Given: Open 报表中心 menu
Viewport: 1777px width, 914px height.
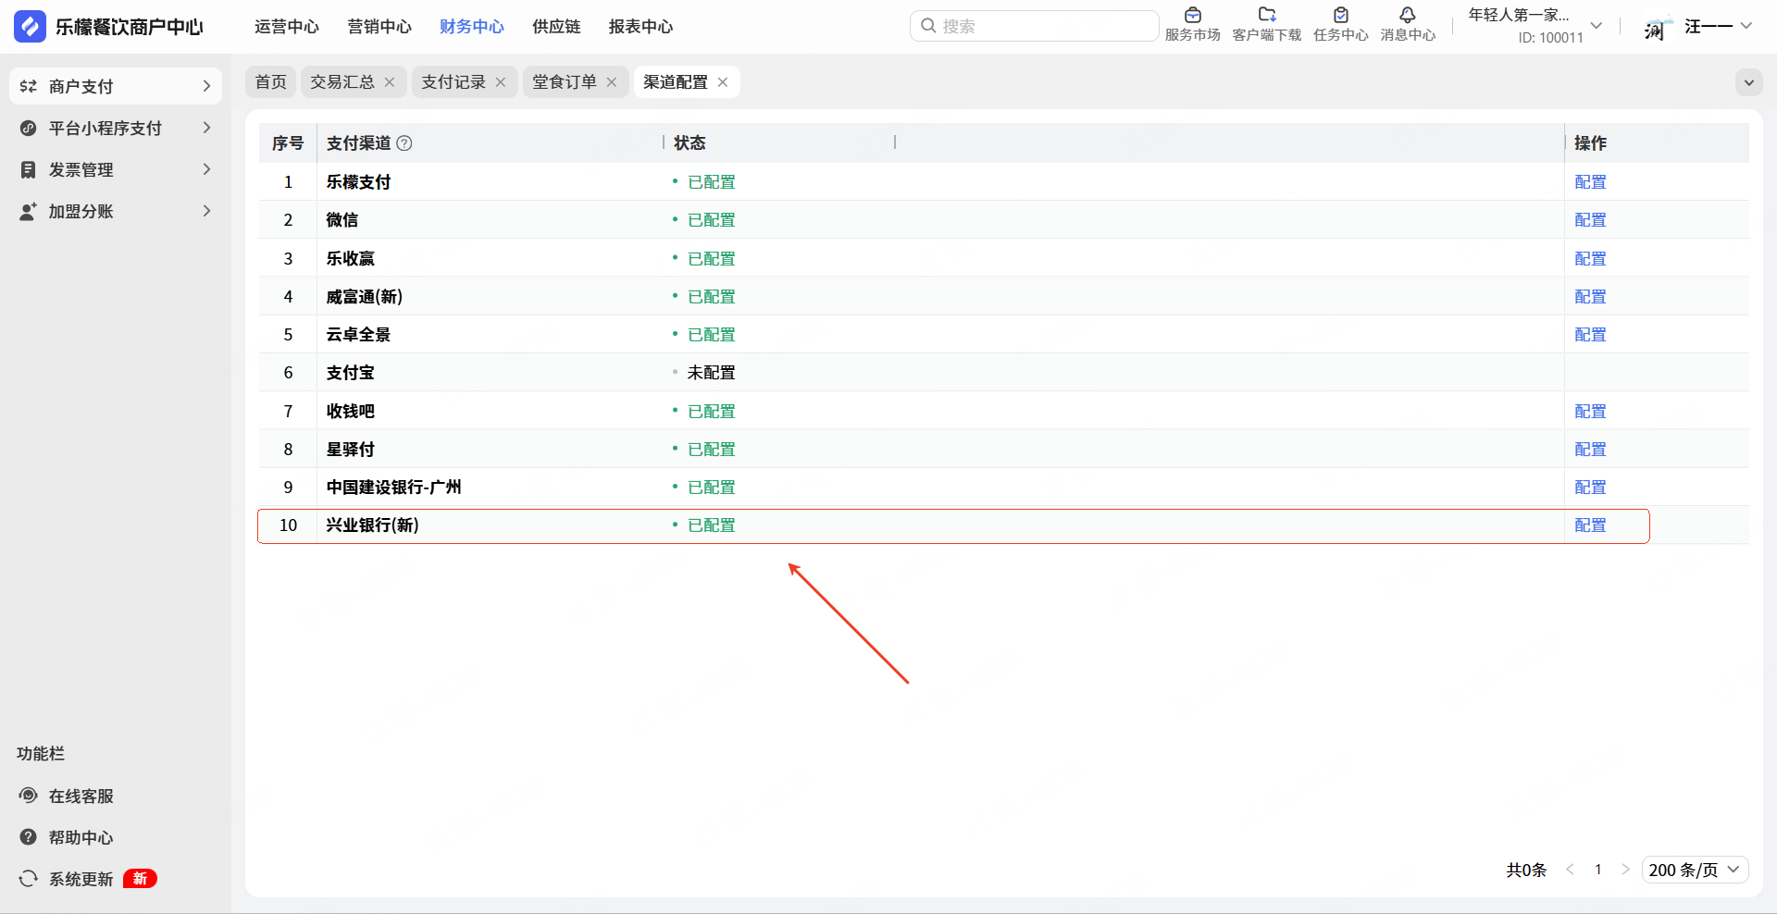Looking at the screenshot, I should click(x=640, y=27).
